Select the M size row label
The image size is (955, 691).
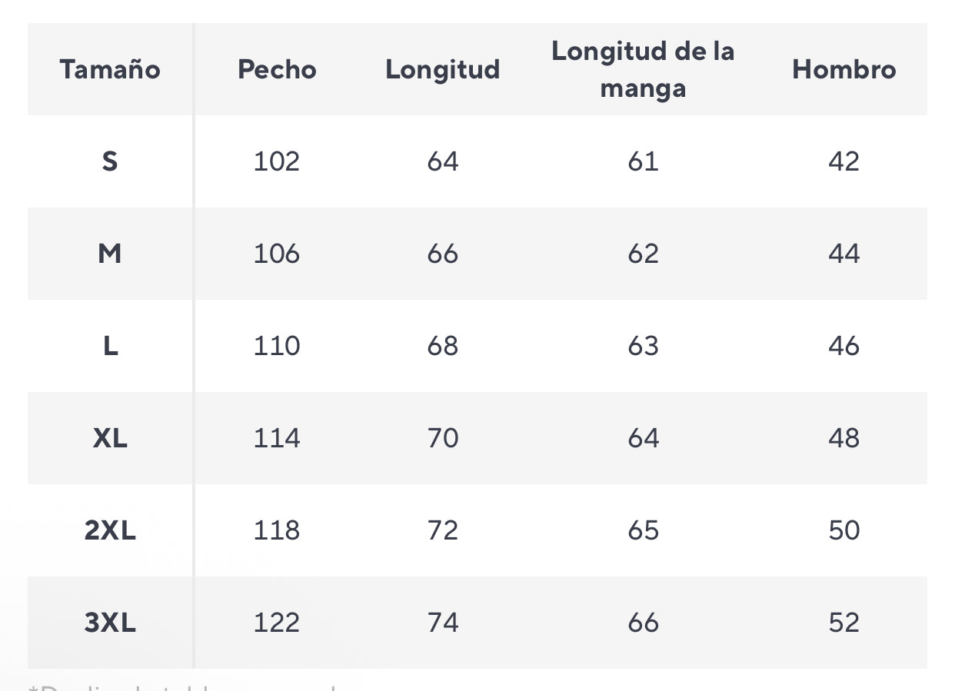(110, 254)
